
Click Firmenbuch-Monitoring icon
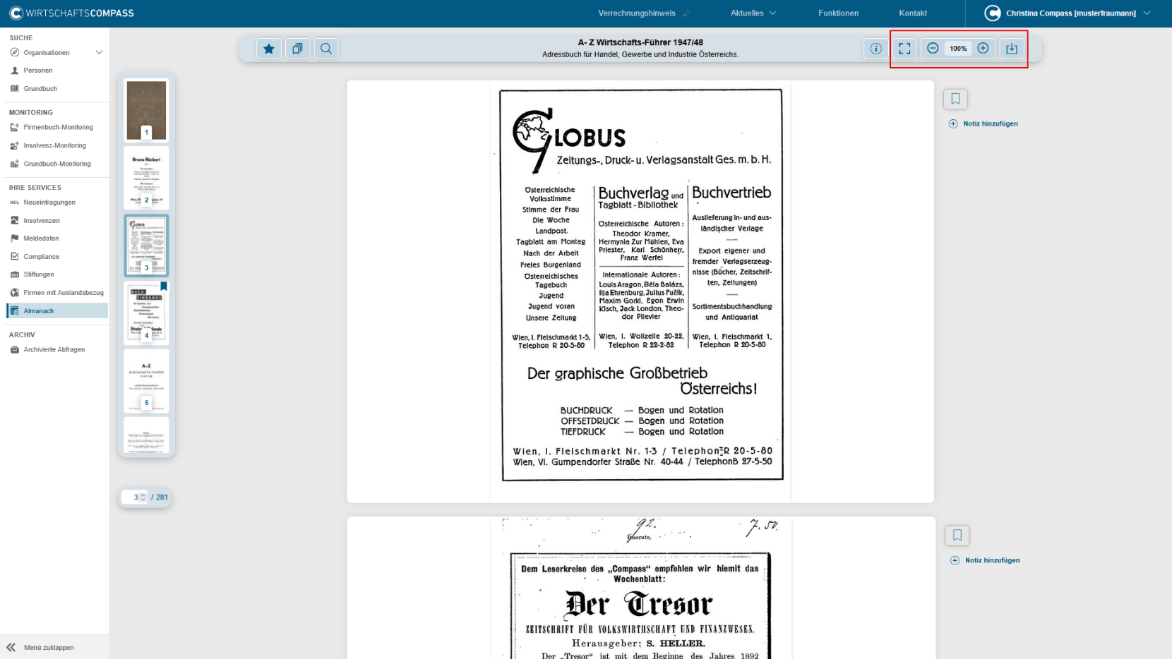tap(15, 128)
